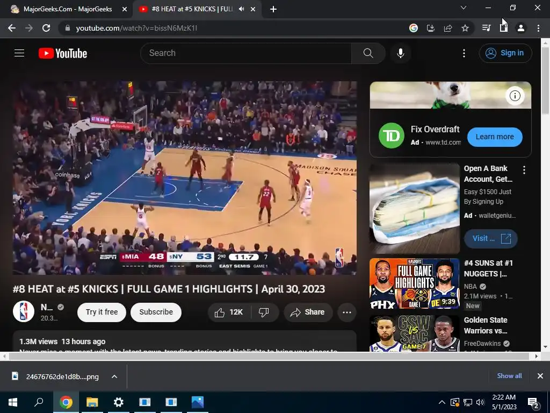The width and height of the screenshot is (550, 413).
Task: Open tab search dropdown chevron
Action: point(464,8)
